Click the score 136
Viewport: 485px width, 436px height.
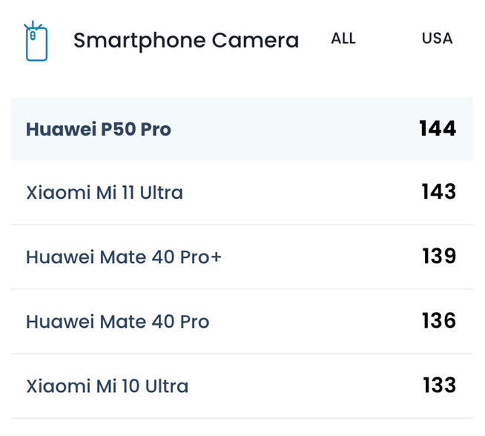438,321
